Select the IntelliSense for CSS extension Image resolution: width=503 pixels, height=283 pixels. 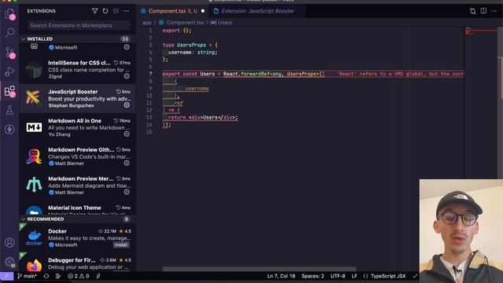point(77,70)
